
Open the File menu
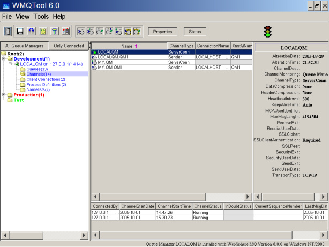[7, 17]
